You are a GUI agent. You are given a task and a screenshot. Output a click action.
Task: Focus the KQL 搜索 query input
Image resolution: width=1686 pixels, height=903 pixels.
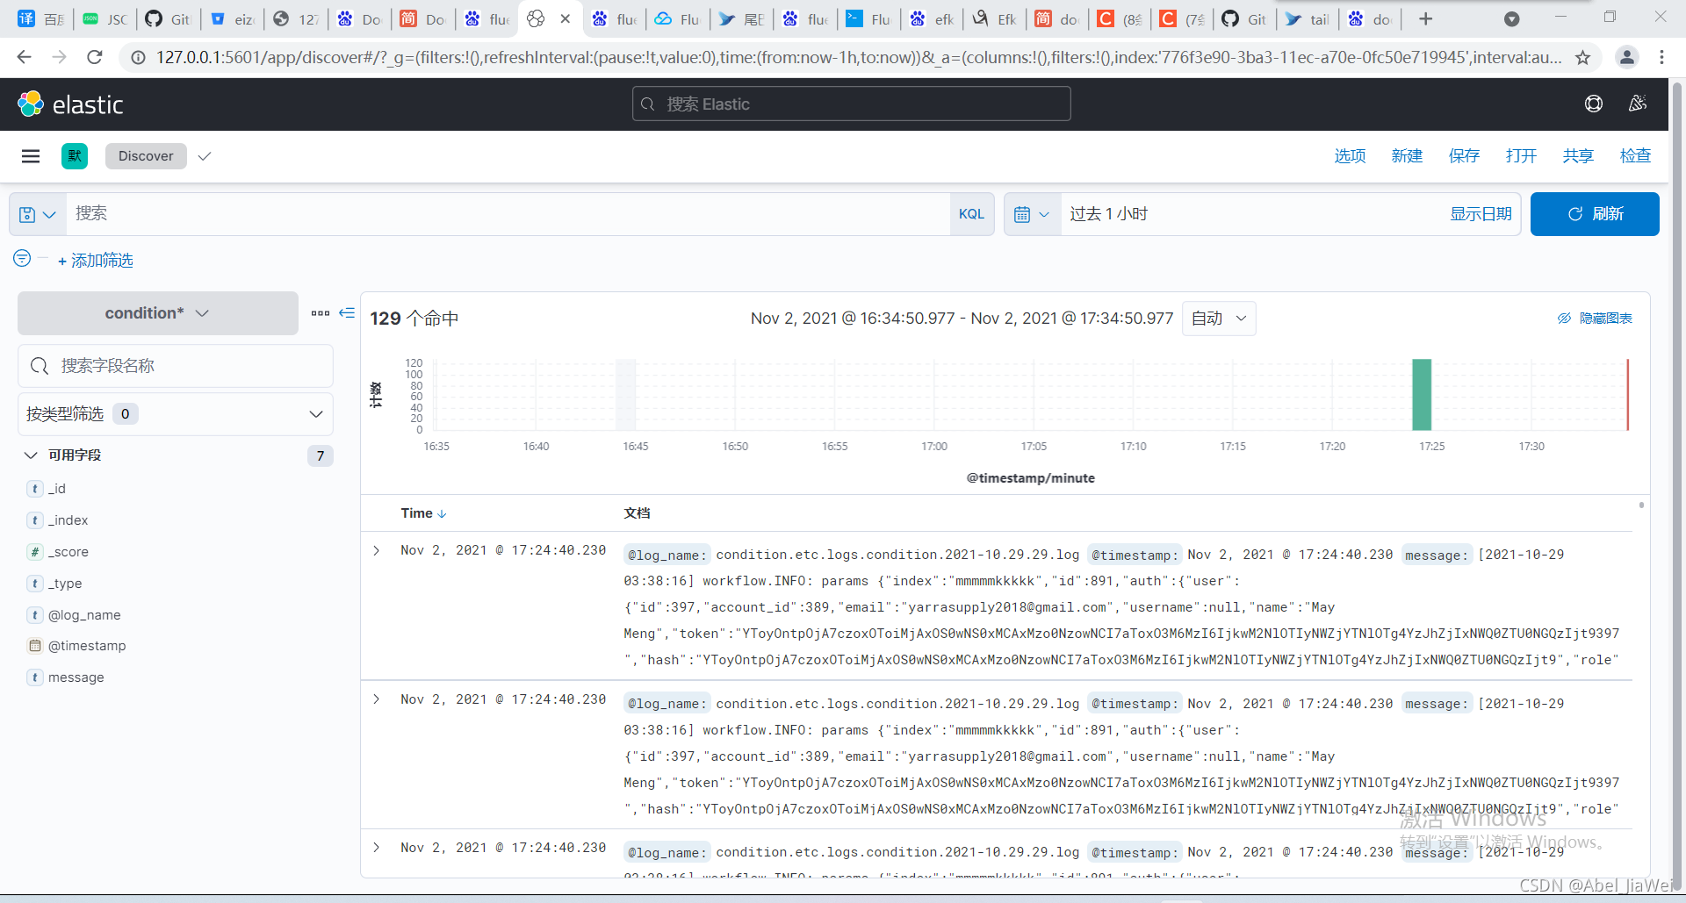tap(508, 214)
